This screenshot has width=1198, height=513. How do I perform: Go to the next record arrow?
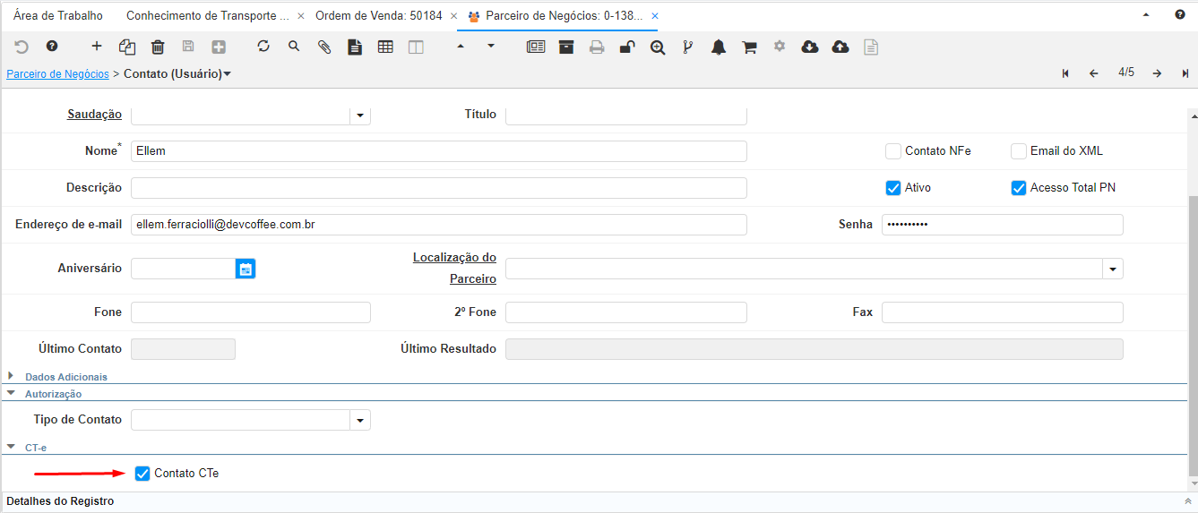click(x=1157, y=73)
